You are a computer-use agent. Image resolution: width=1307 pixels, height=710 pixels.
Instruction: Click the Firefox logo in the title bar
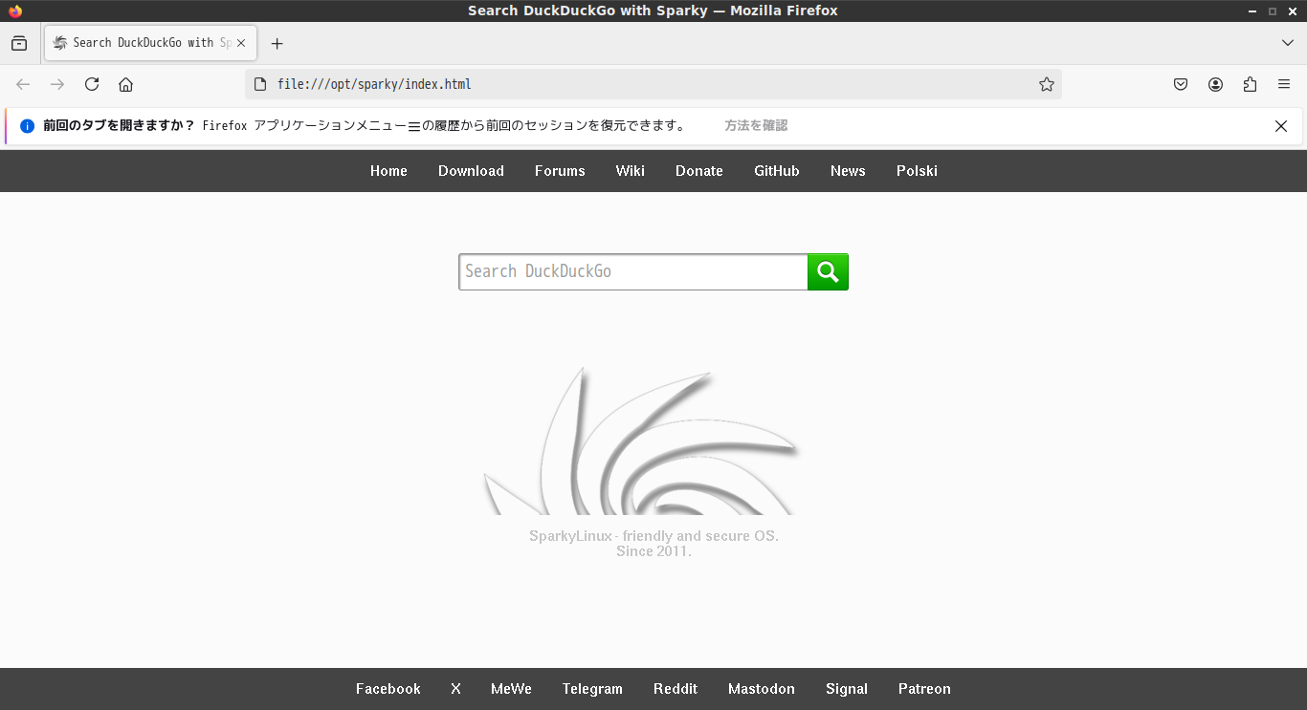tap(15, 11)
